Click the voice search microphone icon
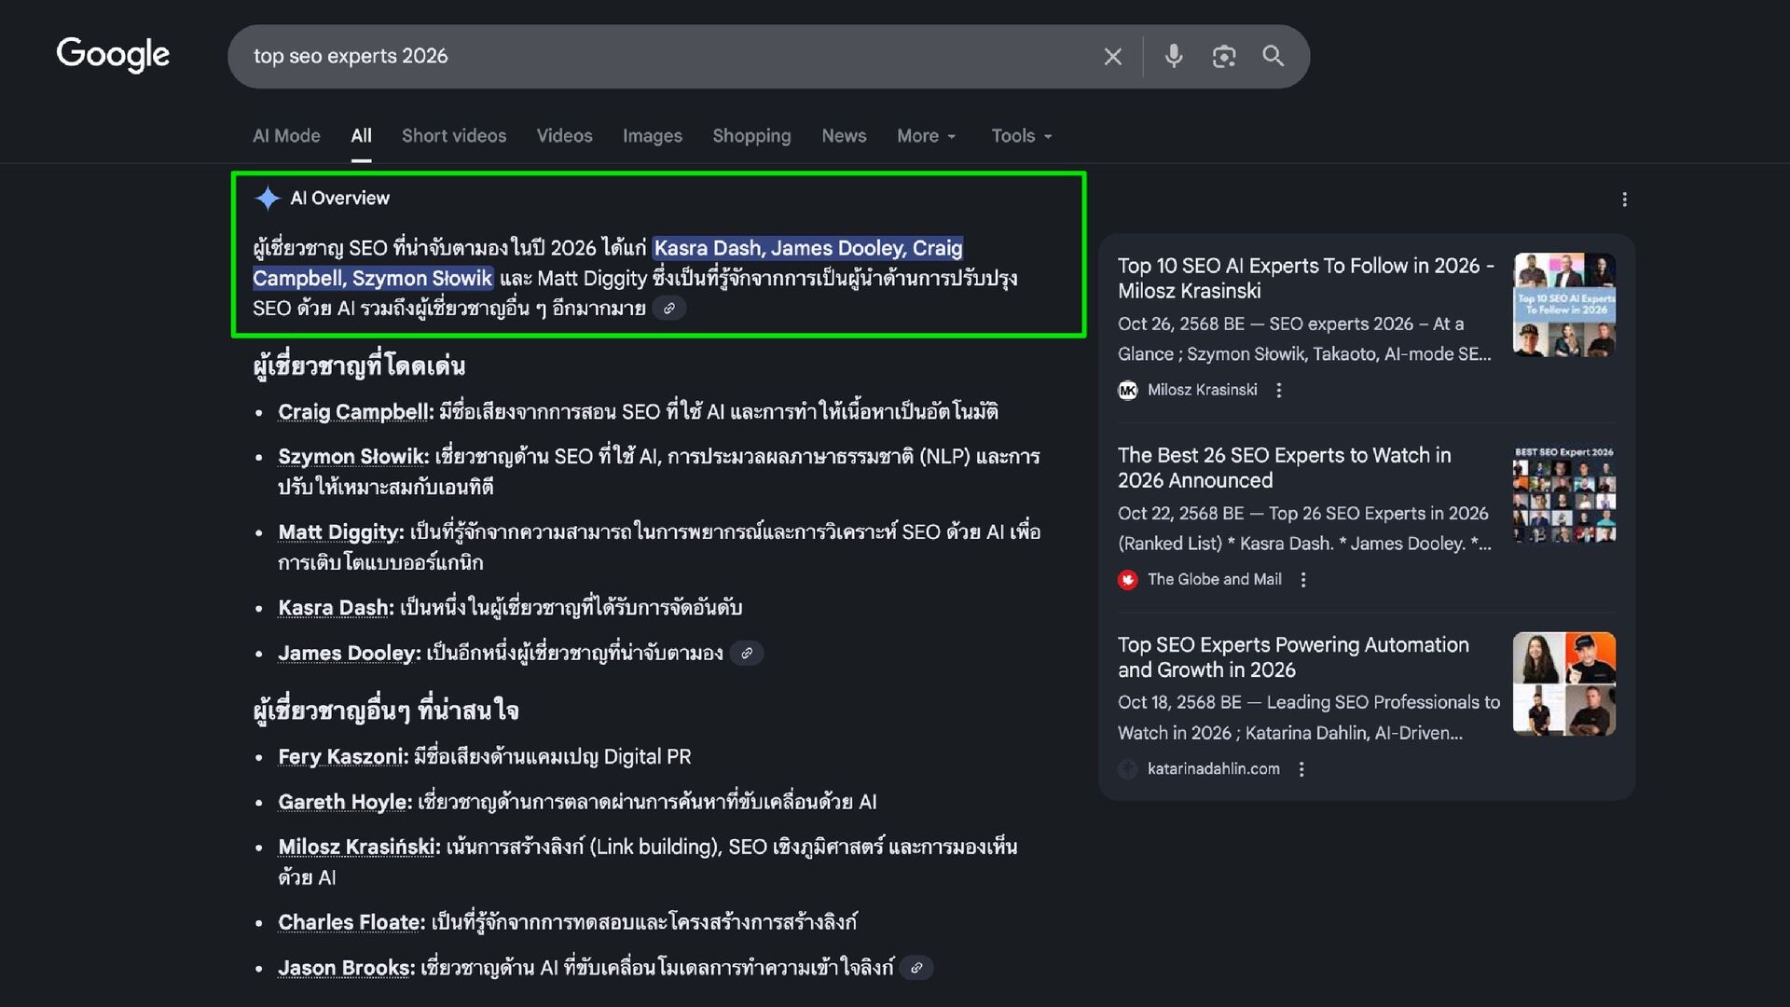 point(1174,56)
